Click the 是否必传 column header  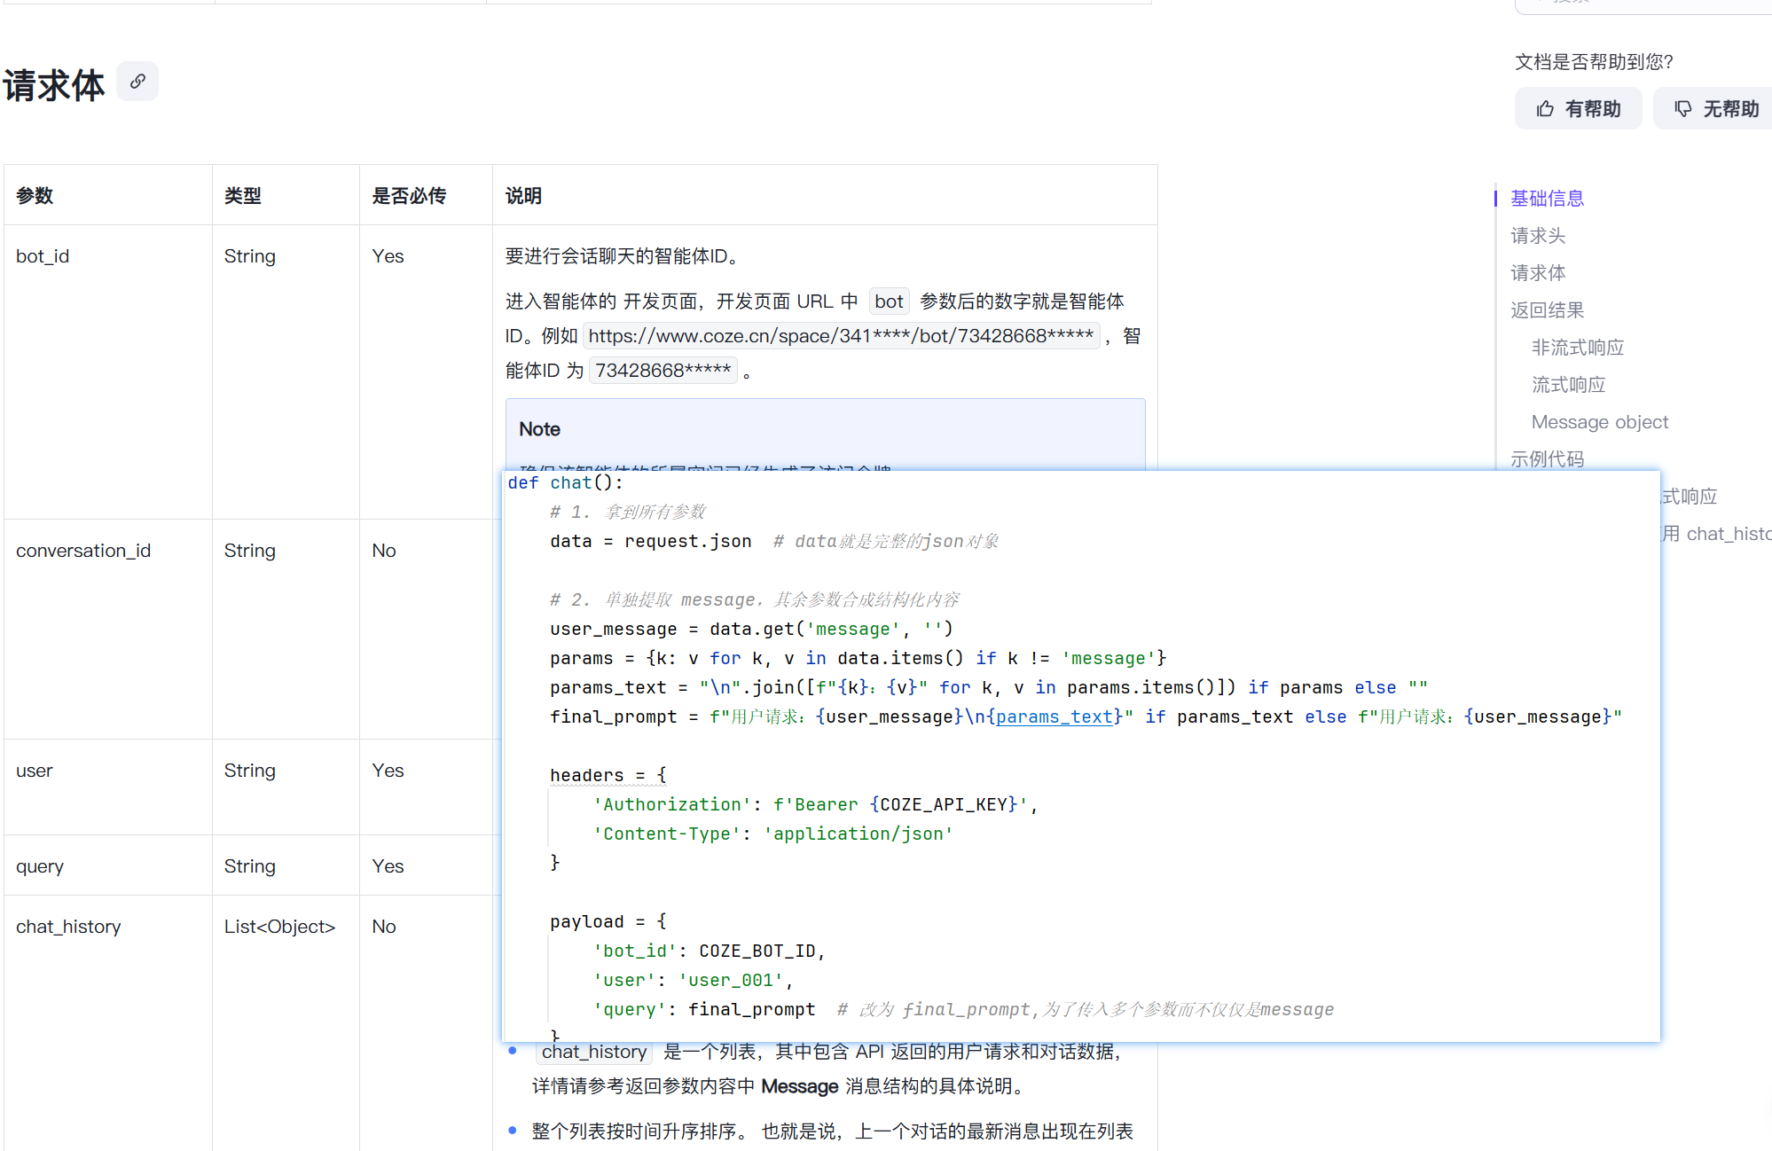(x=409, y=196)
